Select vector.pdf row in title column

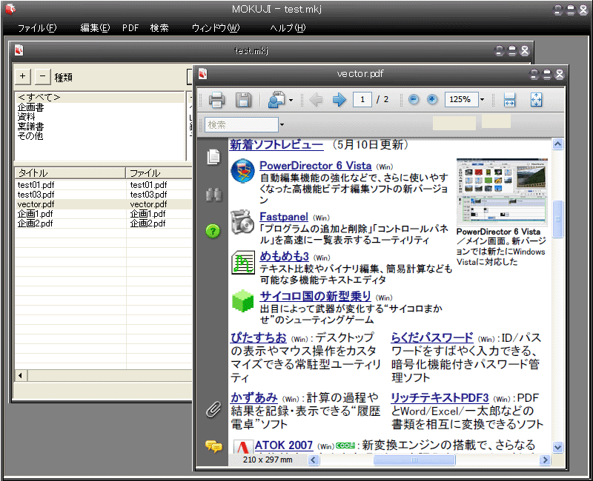[70, 204]
